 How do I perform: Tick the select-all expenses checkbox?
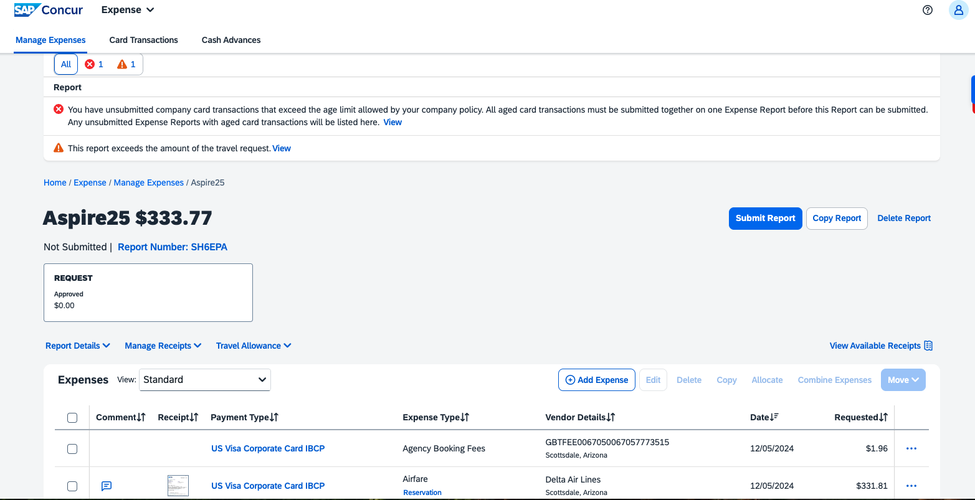point(72,418)
